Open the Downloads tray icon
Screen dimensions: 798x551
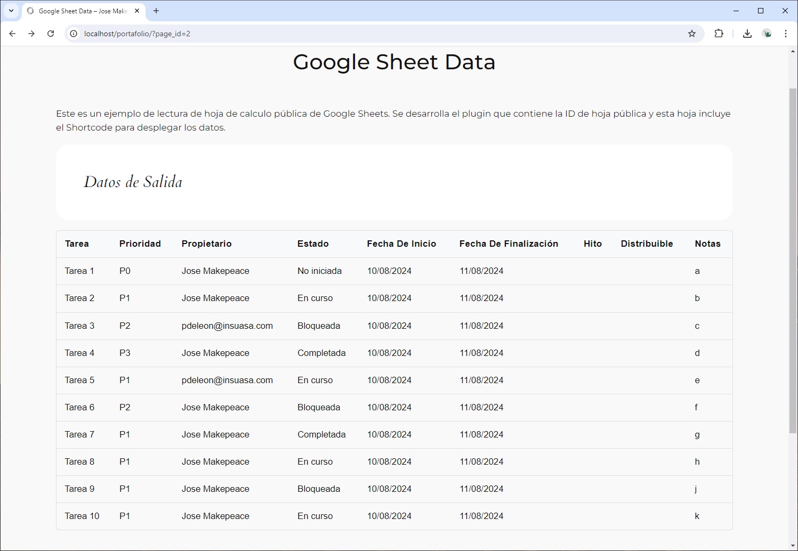[747, 34]
